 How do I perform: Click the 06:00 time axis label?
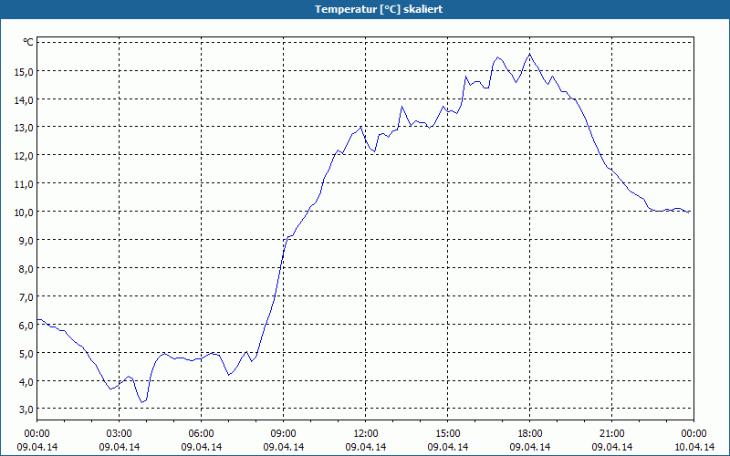pos(201,434)
